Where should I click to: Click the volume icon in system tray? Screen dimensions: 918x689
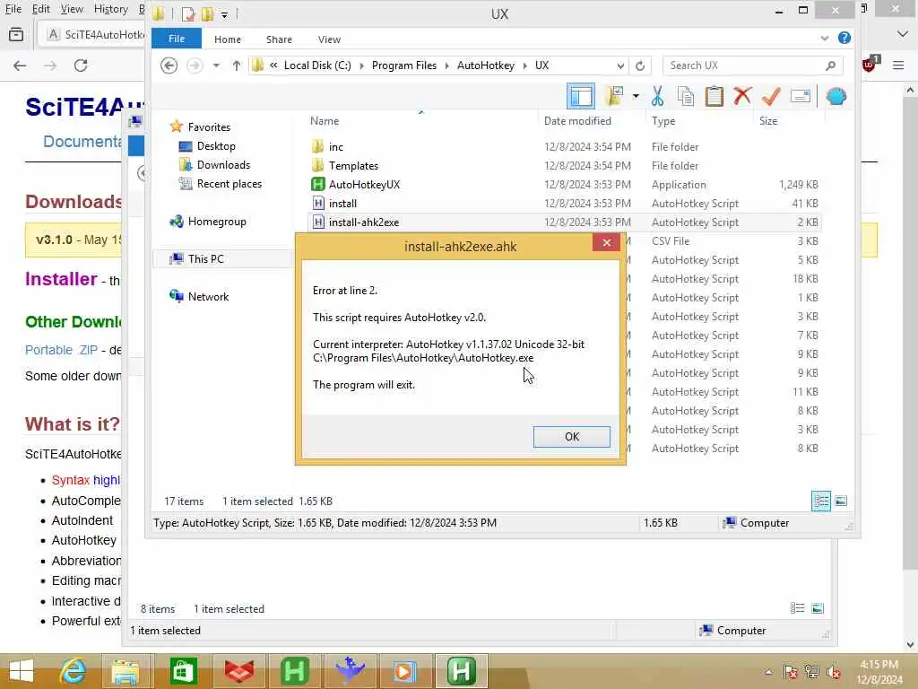(833, 673)
